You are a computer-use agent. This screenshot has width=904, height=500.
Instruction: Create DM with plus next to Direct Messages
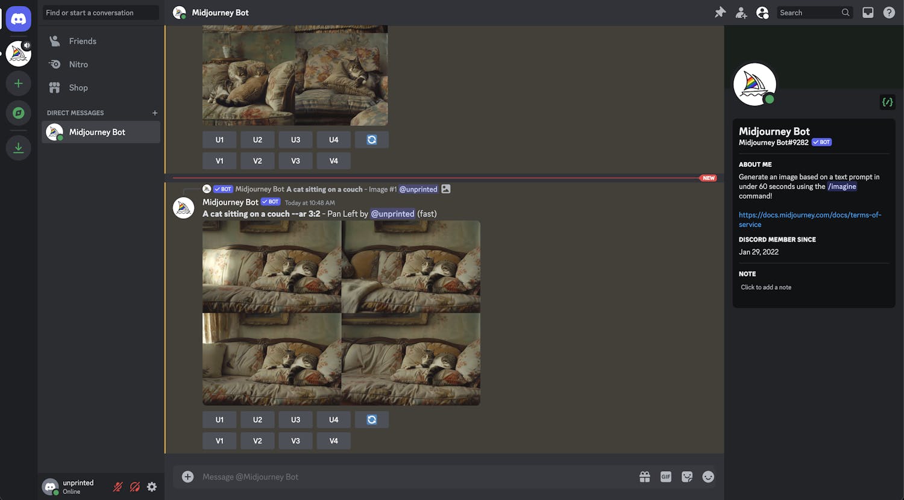(x=155, y=113)
